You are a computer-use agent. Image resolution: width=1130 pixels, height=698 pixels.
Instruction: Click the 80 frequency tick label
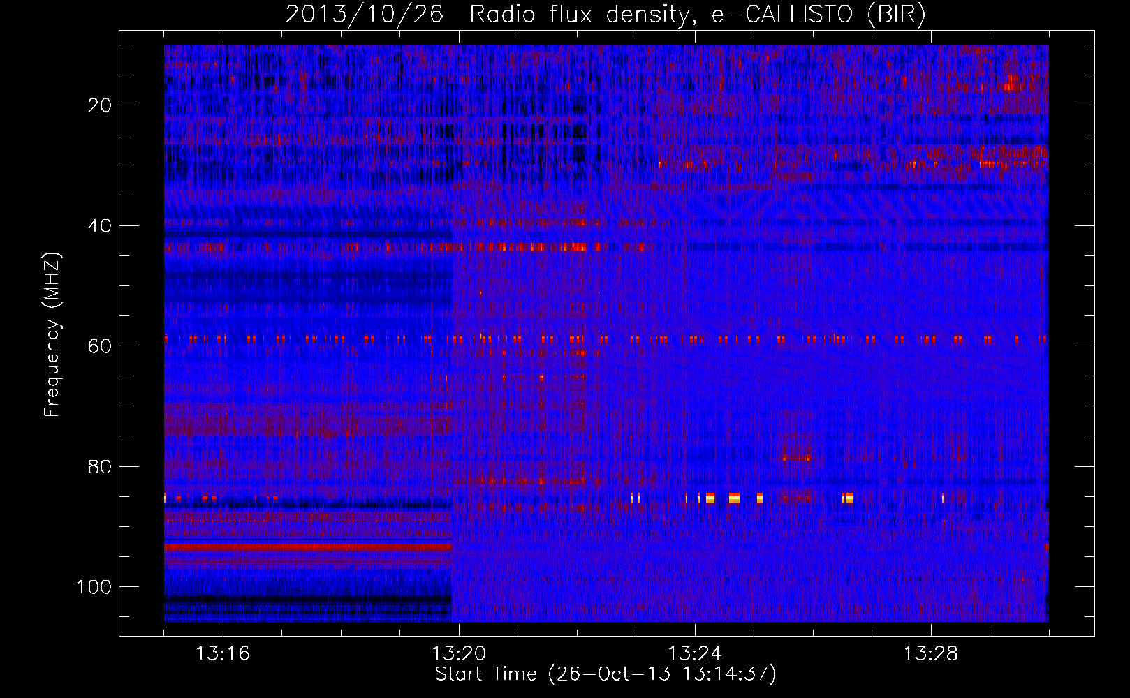(101, 467)
